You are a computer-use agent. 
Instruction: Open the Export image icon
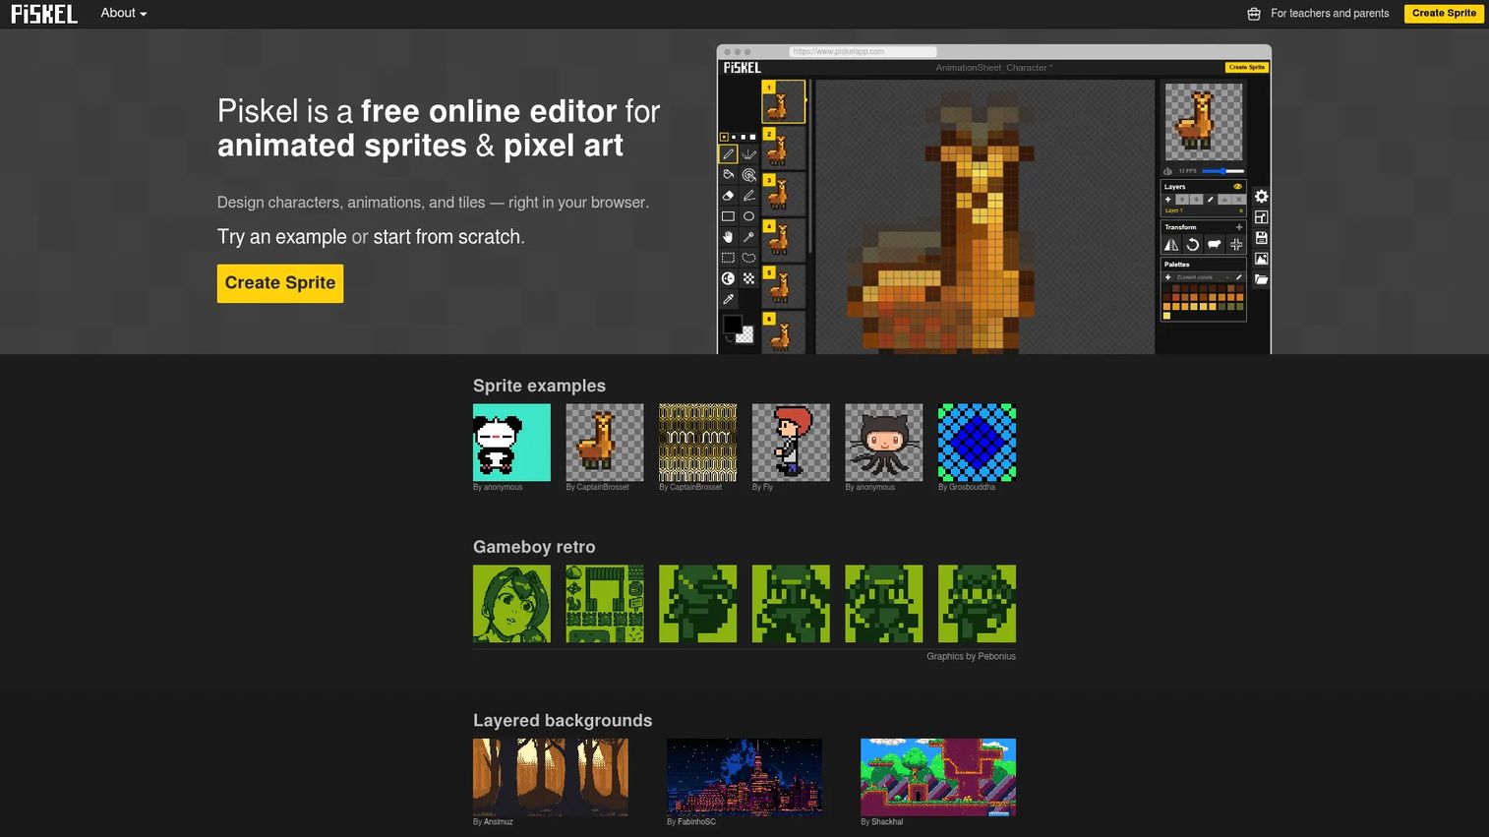point(1261,259)
